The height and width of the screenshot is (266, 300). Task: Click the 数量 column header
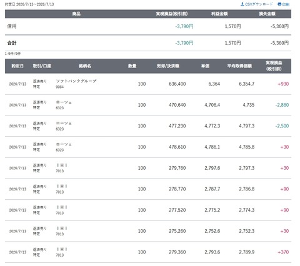click(x=132, y=66)
